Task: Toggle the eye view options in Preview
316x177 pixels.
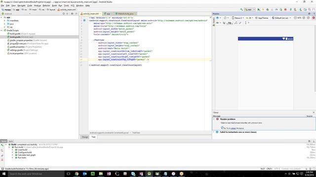Action: point(218,23)
